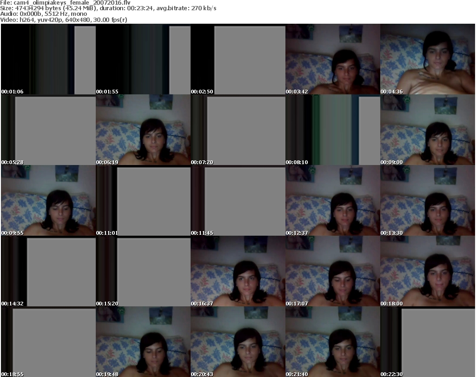Screen dimensions: 476x377
Task: Click the thumbnail stamped 00:01:06
Action: 48,59
